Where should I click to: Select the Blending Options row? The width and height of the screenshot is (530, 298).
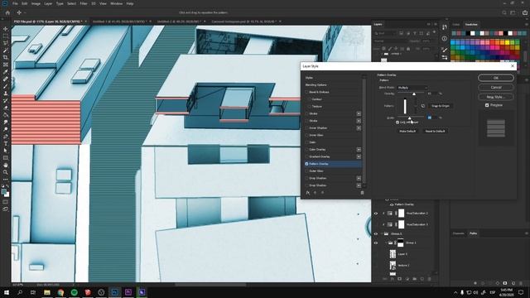click(x=333, y=84)
